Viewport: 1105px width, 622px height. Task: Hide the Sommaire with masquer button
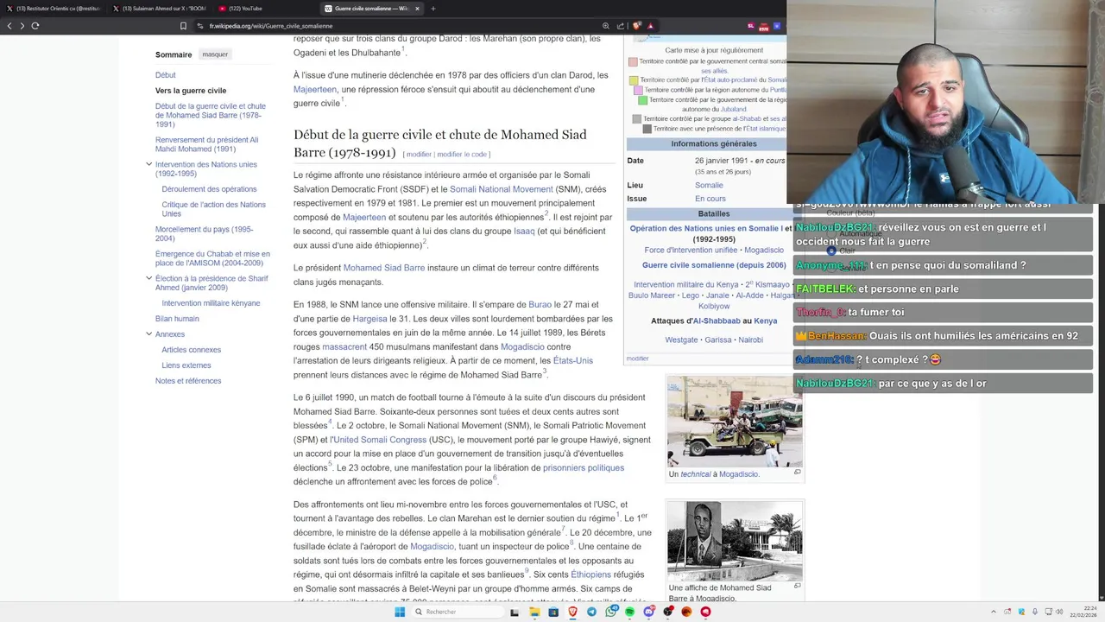tap(215, 54)
